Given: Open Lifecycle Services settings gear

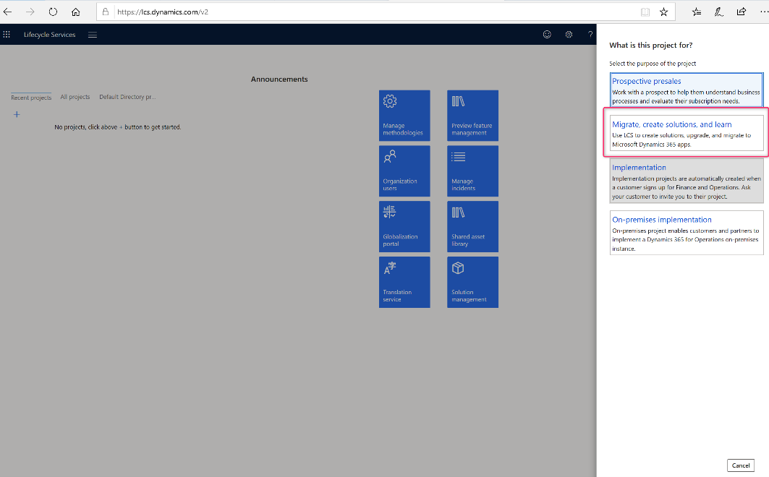Looking at the screenshot, I should 569,34.
